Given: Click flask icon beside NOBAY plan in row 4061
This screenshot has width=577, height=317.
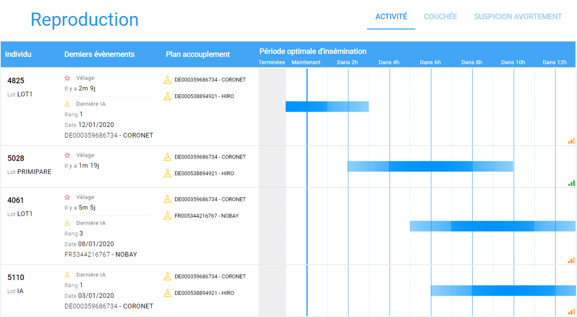Looking at the screenshot, I should point(167,216).
